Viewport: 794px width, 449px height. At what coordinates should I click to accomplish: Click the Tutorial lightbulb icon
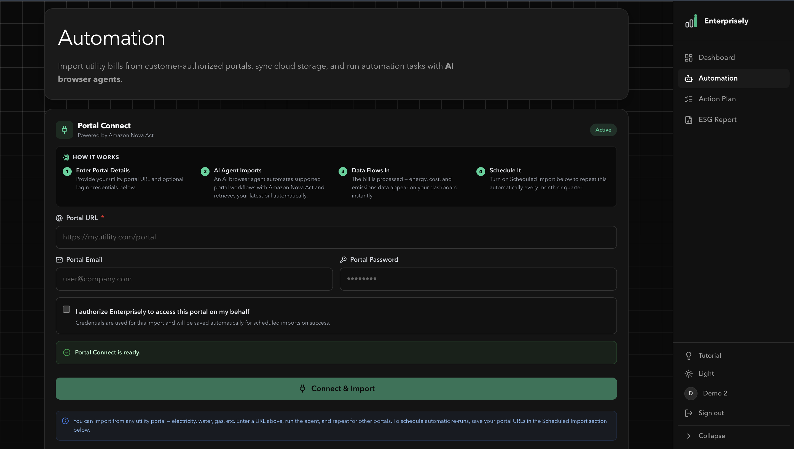pos(688,356)
